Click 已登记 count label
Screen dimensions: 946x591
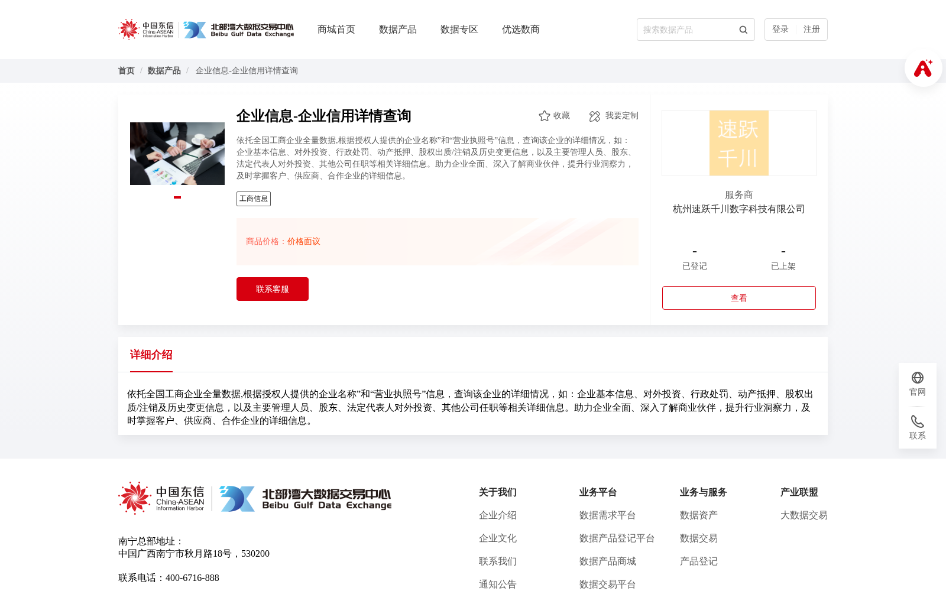pyautogui.click(x=695, y=267)
